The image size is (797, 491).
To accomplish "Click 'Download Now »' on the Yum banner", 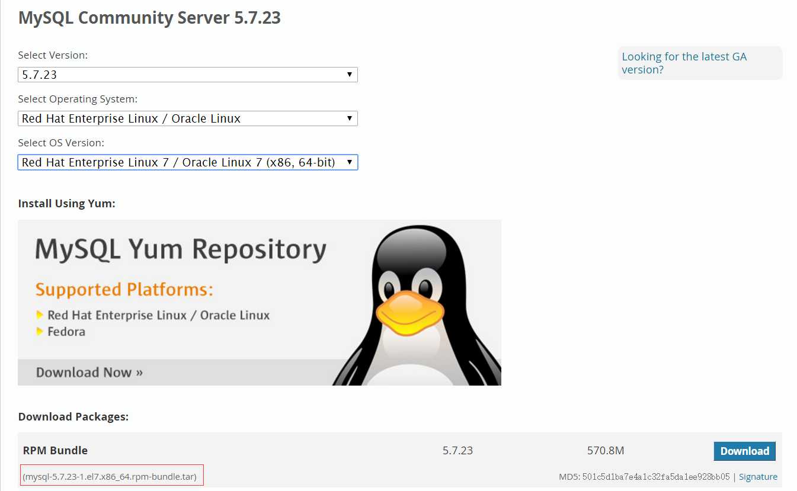I will pos(89,373).
